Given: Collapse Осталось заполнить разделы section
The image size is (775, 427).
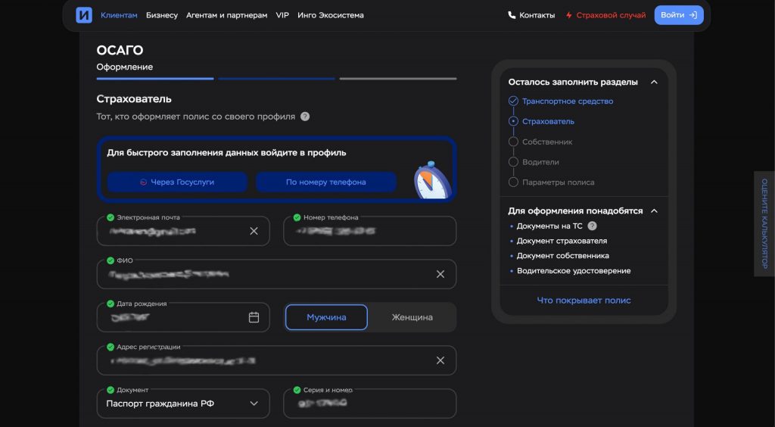Looking at the screenshot, I should coord(654,82).
